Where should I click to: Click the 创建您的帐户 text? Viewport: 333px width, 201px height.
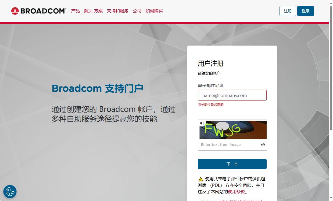click(x=209, y=73)
